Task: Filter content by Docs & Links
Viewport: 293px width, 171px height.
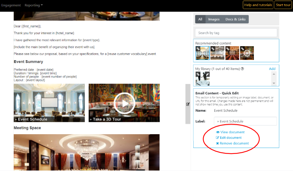Action: tap(235, 19)
